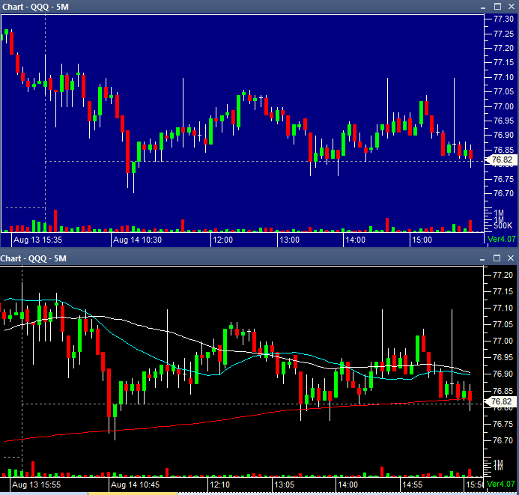The width and height of the screenshot is (519, 495).
Task: Click the 'Aug 14 10:30' time axis label
Action: 137,240
